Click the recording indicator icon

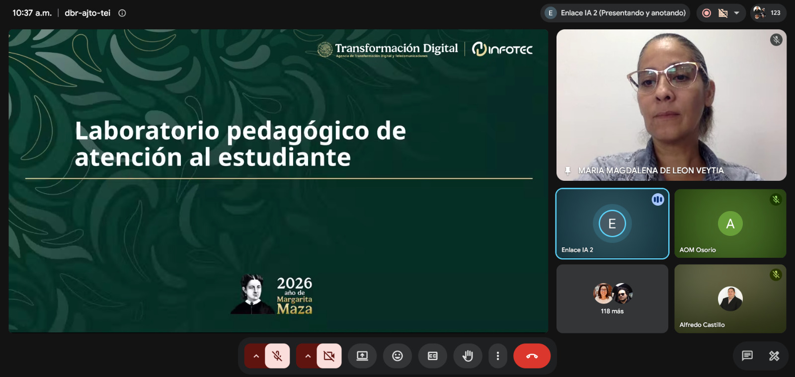(707, 13)
